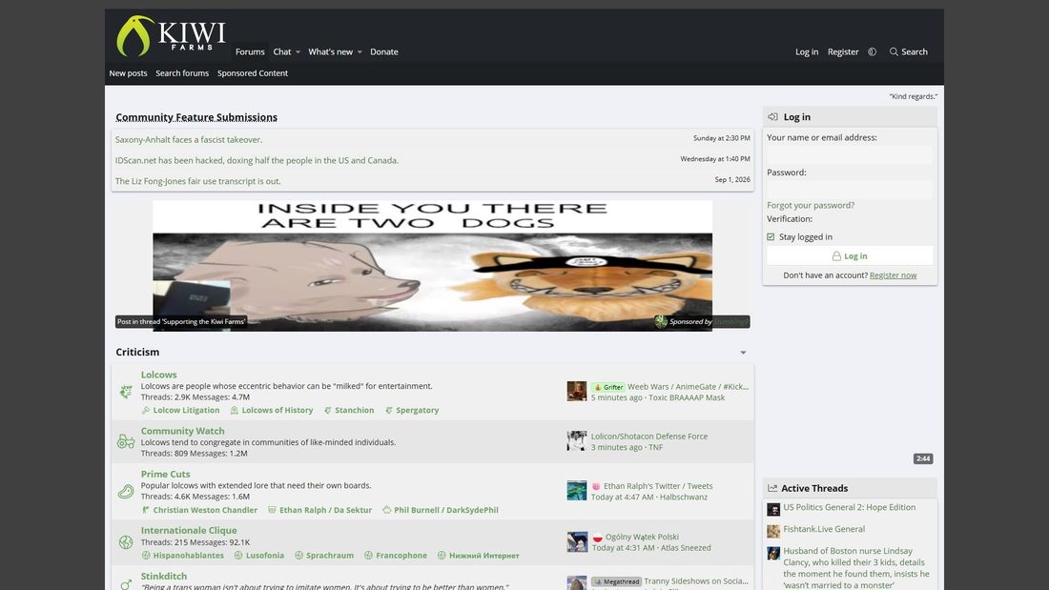
Task: Open the Community Feature Submissions heading
Action: coord(196,117)
